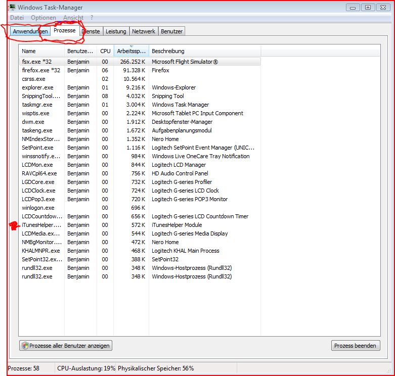Select the NMIndexStor... process
The width and height of the screenshot is (395, 376).
pyautogui.click(x=140, y=139)
